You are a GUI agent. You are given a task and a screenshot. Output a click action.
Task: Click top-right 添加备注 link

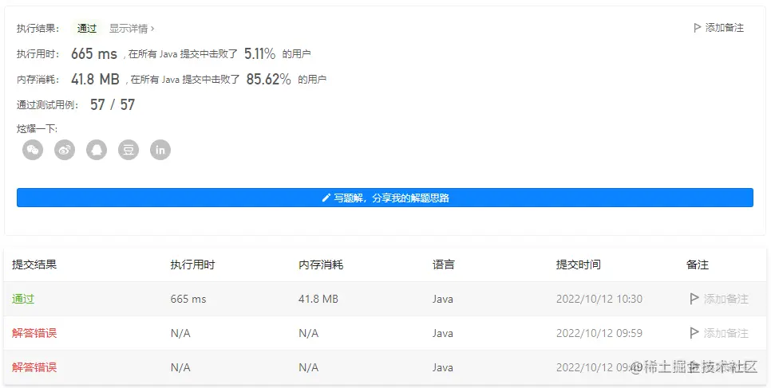tap(718, 28)
